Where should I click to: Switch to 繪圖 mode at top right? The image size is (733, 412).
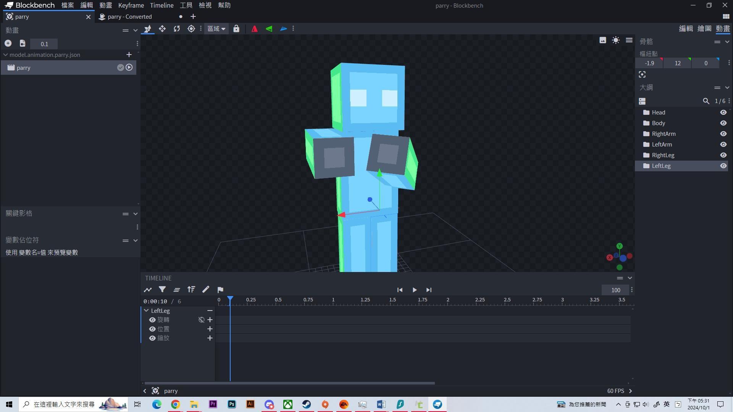704,29
